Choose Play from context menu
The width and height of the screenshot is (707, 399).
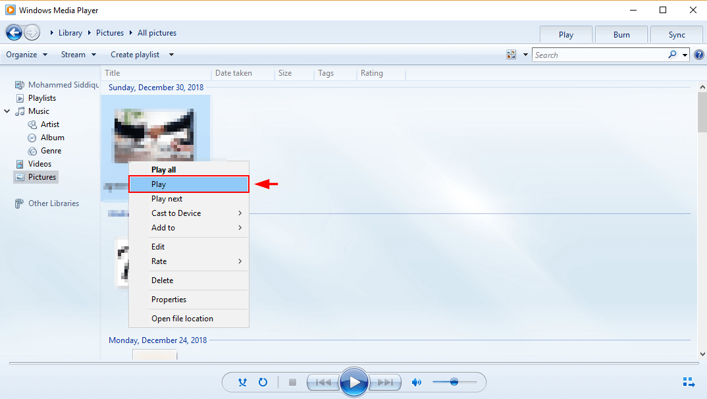189,184
